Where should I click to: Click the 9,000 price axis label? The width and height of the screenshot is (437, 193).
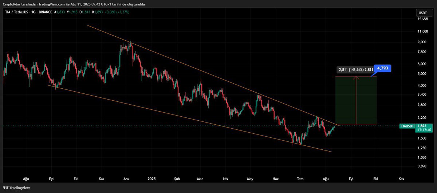click(x=422, y=42)
